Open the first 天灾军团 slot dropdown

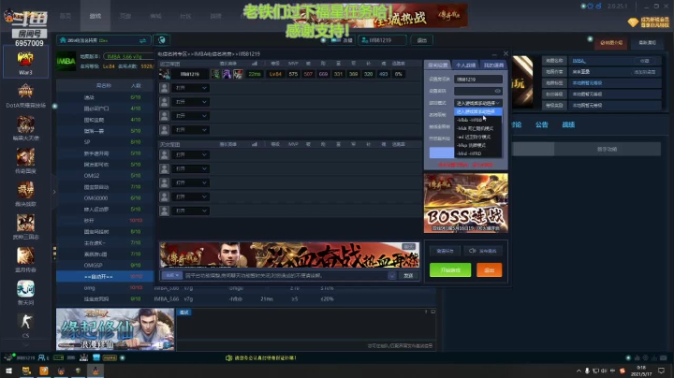click(191, 154)
